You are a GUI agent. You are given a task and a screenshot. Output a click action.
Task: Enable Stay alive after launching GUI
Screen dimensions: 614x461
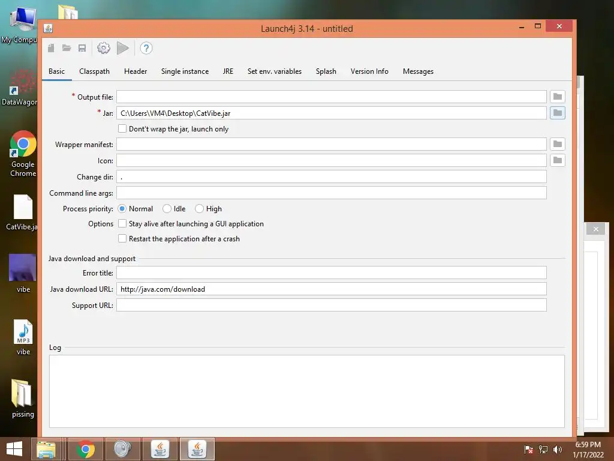click(x=122, y=223)
